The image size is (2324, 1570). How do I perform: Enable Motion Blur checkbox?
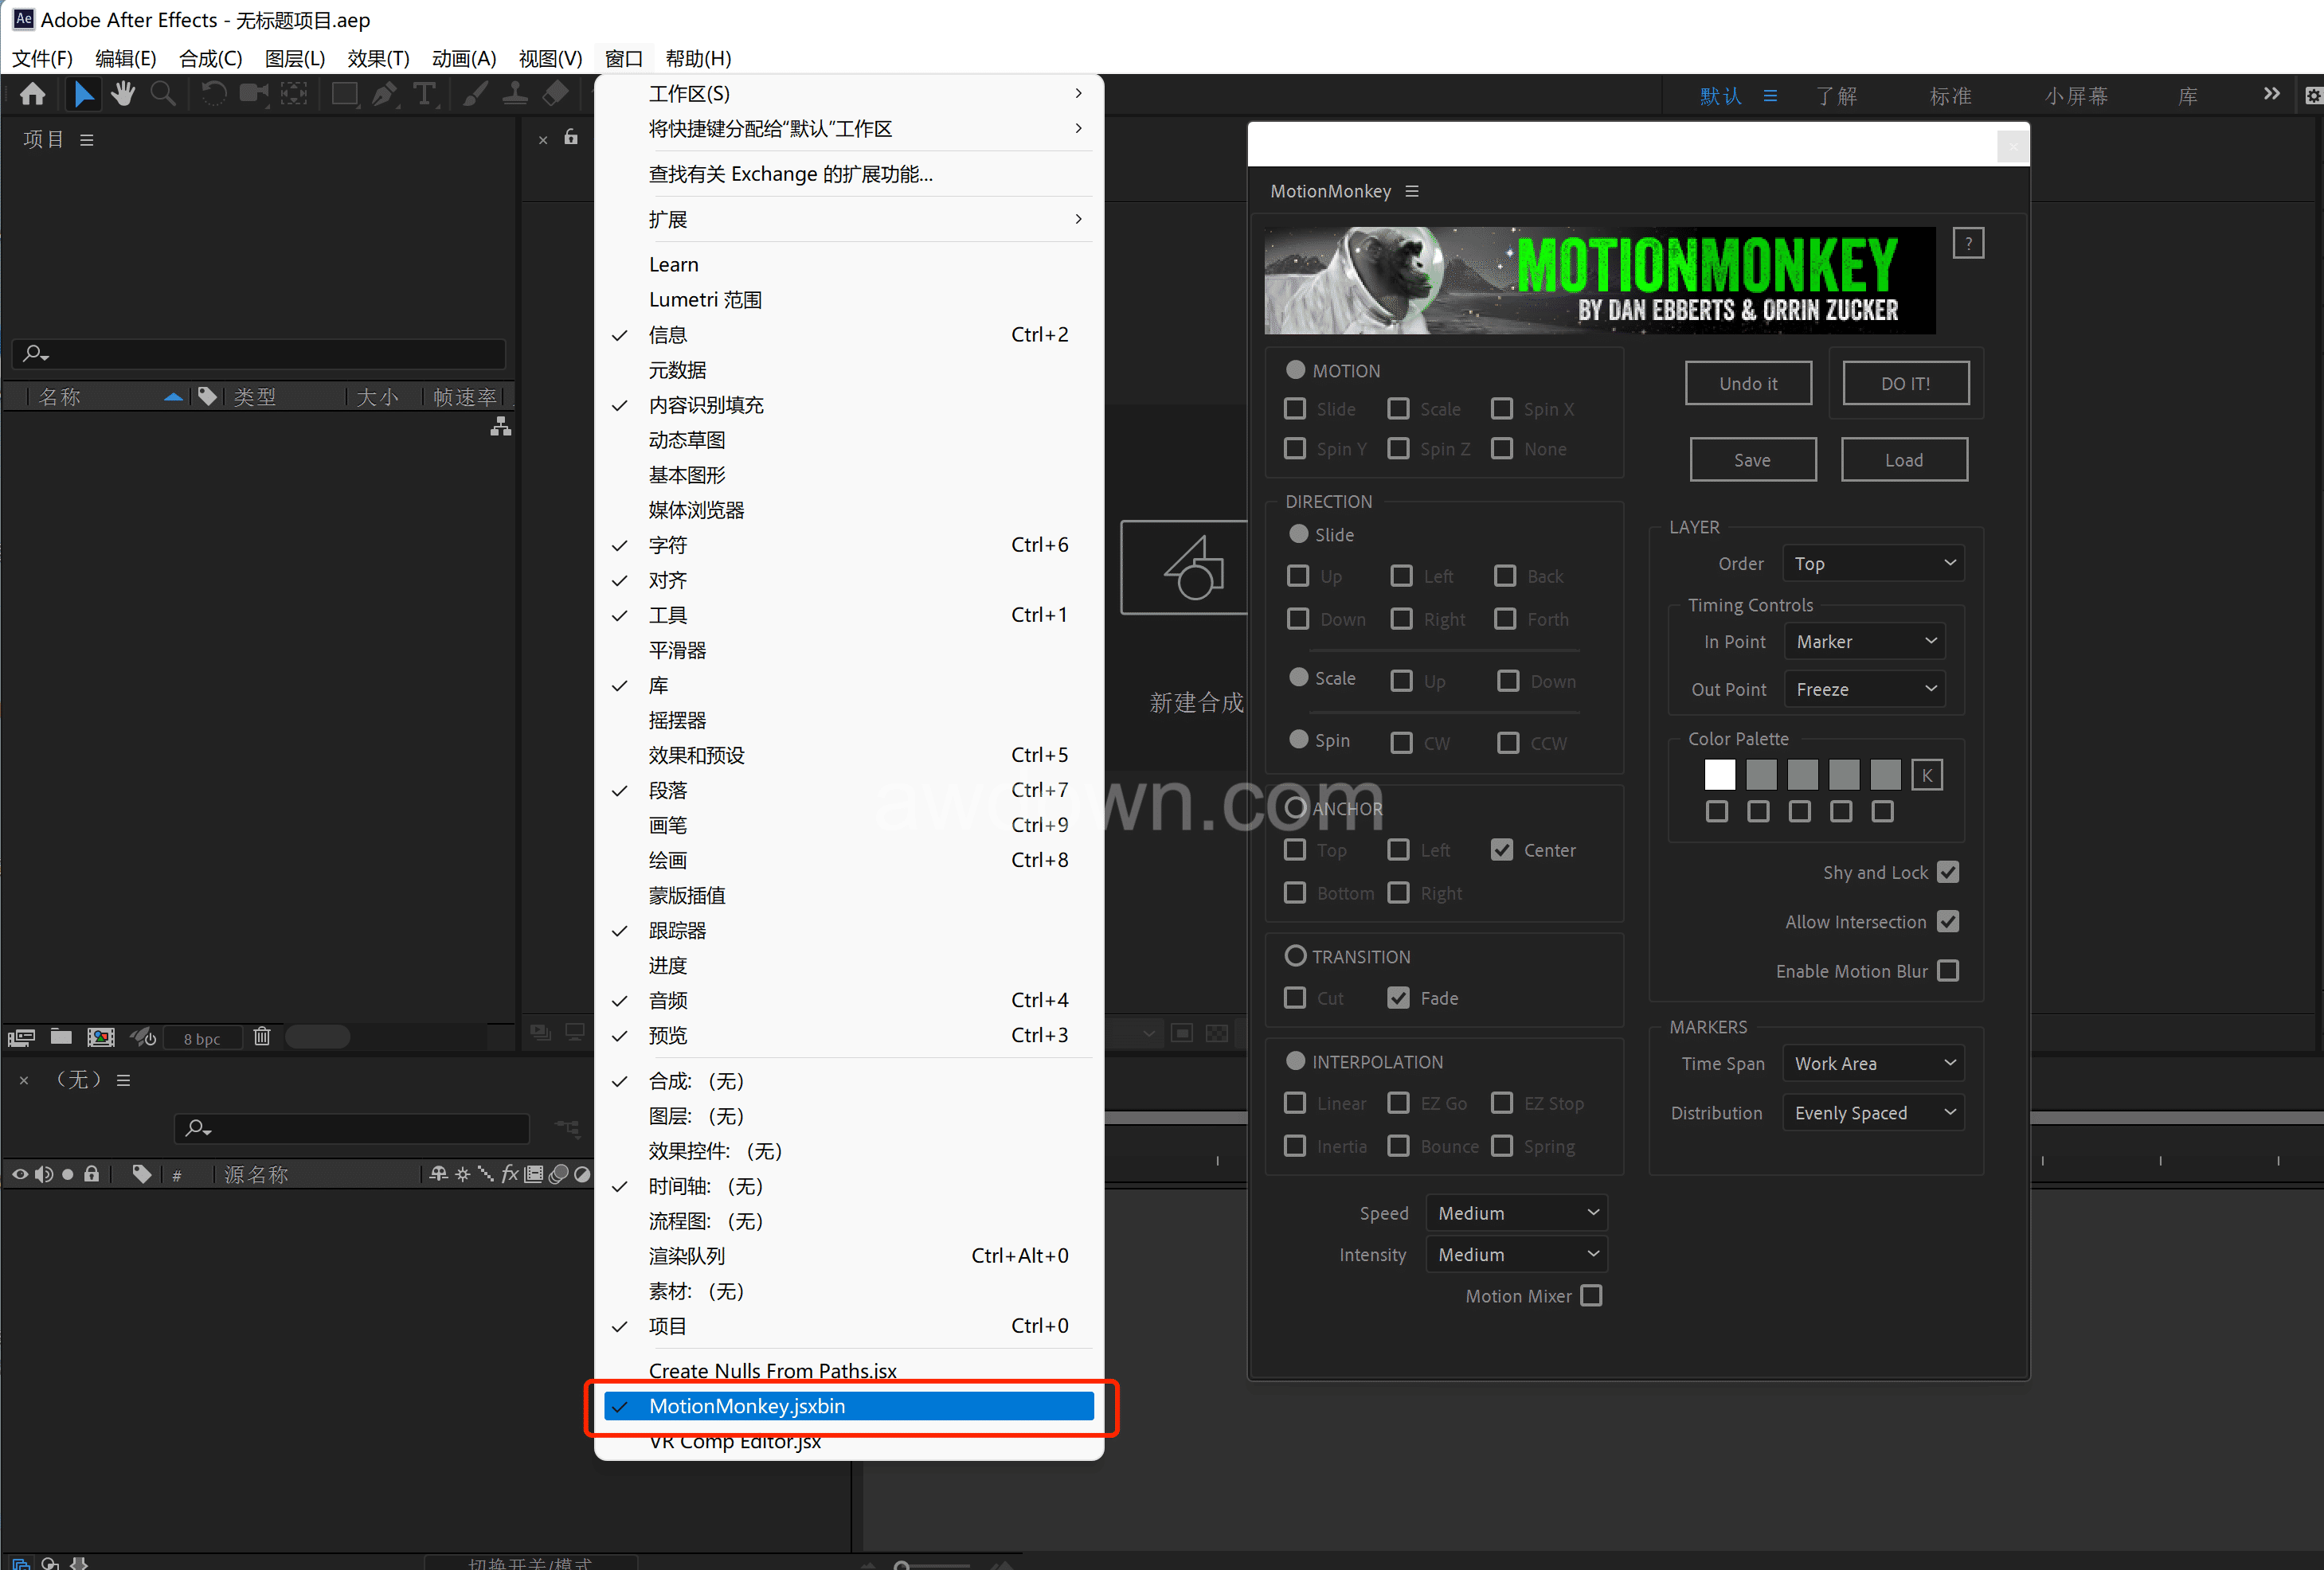(x=1947, y=971)
